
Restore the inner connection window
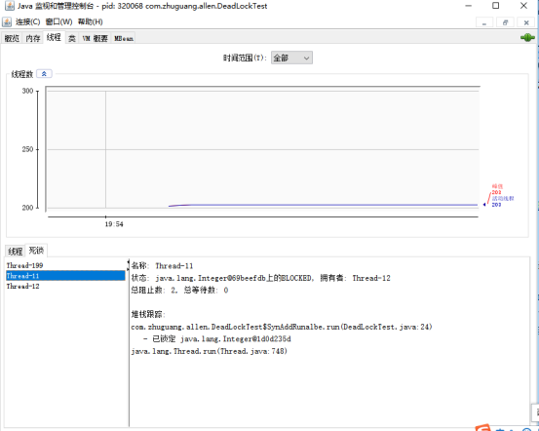point(505,22)
